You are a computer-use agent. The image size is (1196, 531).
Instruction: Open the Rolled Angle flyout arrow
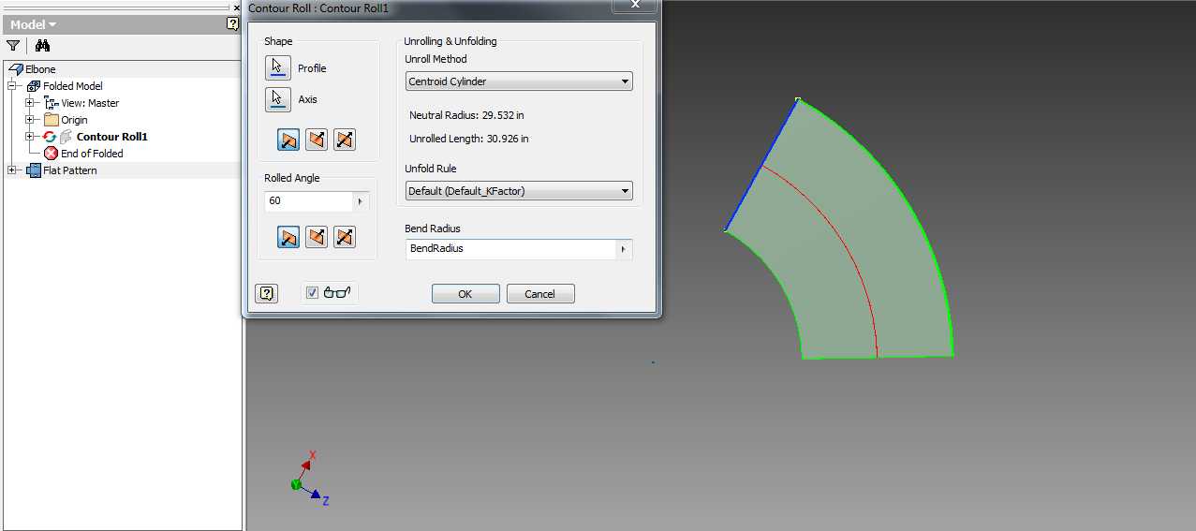point(361,201)
